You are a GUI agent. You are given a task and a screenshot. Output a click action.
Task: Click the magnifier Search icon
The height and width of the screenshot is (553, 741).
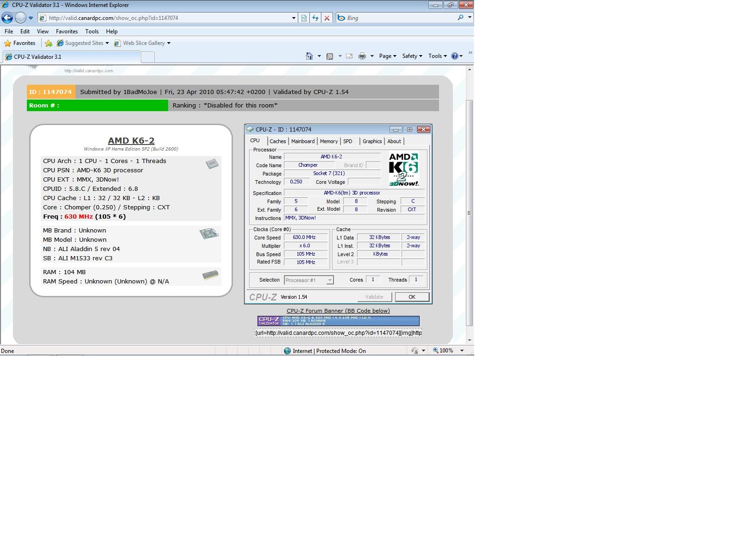pyautogui.click(x=460, y=18)
